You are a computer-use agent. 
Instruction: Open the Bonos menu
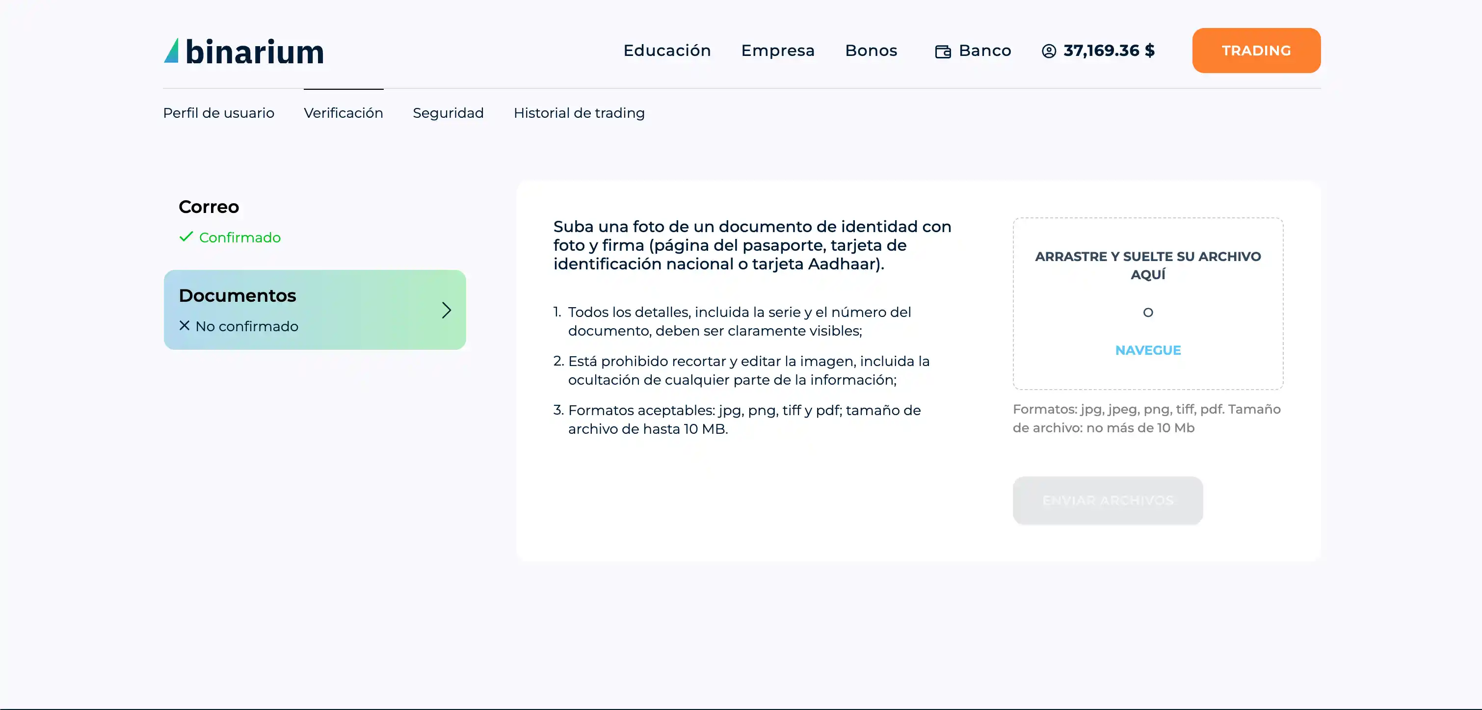click(x=871, y=51)
